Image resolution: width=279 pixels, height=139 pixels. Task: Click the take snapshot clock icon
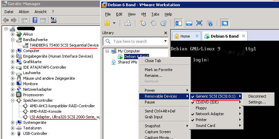pos(143,23)
